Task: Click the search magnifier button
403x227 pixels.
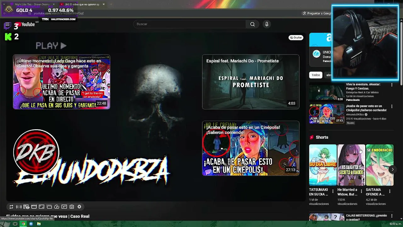Action: pyautogui.click(x=253, y=24)
